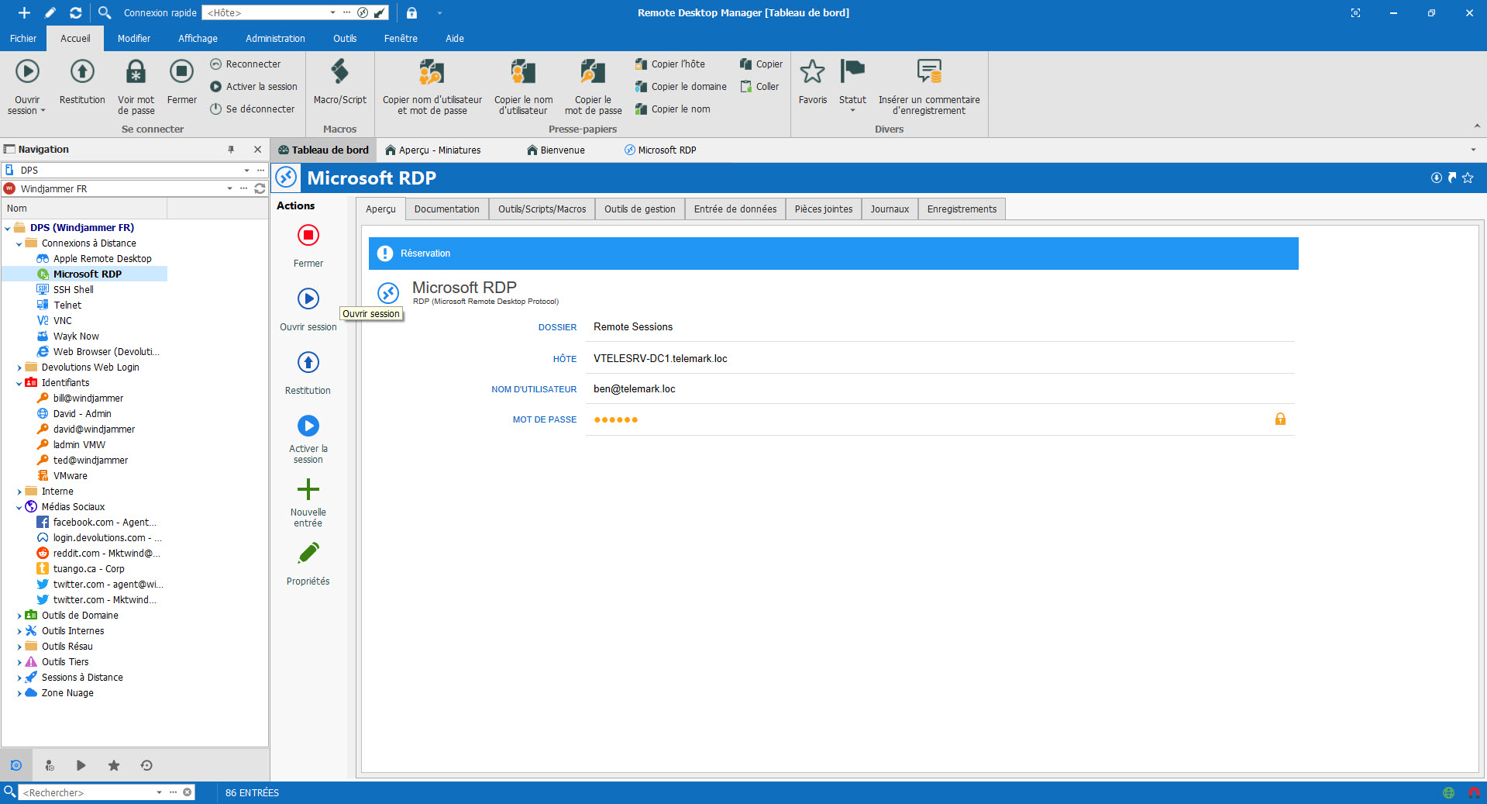Click the Ouvrir session ribbon icon
This screenshot has width=1487, height=804.
point(27,72)
